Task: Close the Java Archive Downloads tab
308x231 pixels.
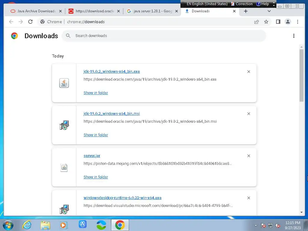Action: coord(60,11)
